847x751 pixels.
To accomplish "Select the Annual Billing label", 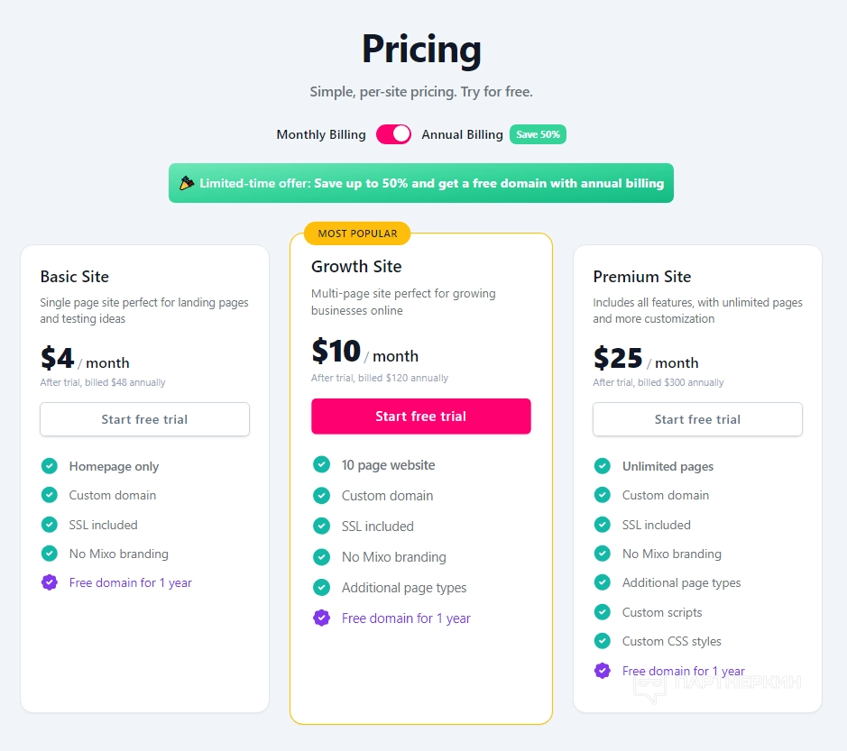I will [462, 134].
